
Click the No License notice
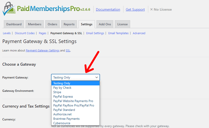[x=161, y=9]
